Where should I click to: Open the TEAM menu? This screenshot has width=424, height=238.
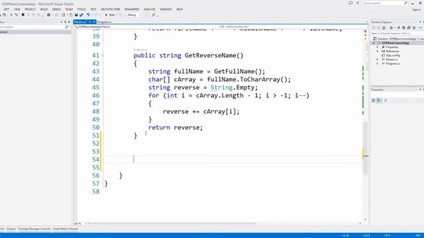click(x=69, y=9)
